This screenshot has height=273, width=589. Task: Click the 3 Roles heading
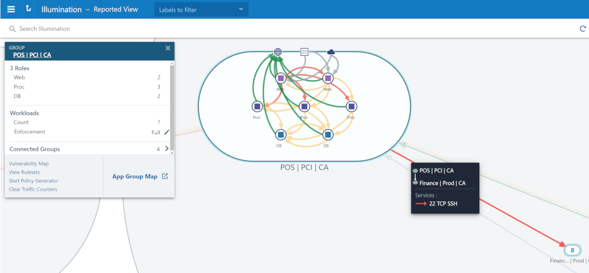coord(20,68)
